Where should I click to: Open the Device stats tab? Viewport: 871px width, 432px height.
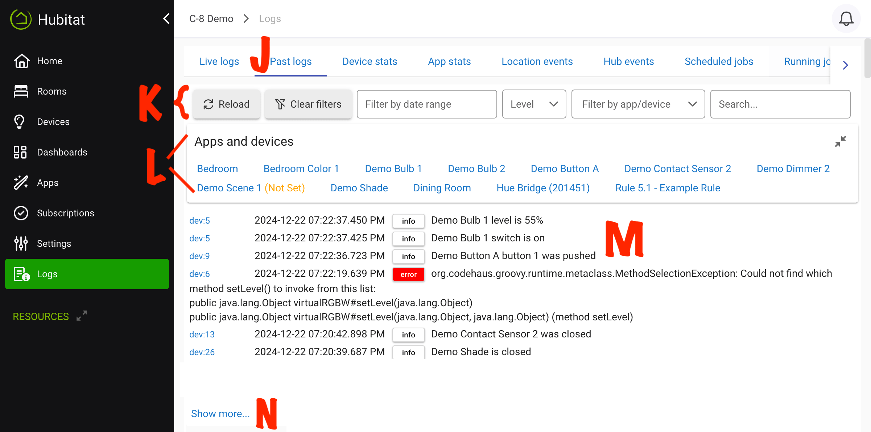[x=370, y=62]
